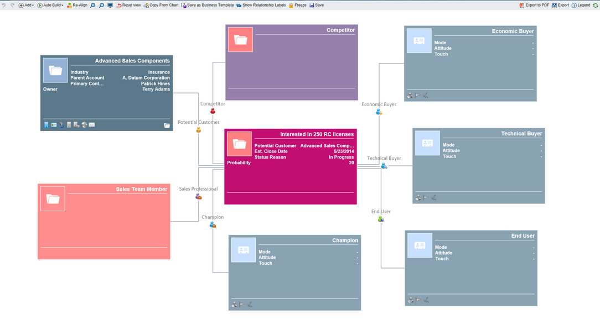Reset view of the relationship chart
Viewport: 600px width, 320px height.
(128, 5)
